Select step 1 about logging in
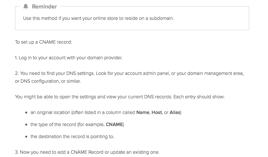Image resolution: width=268 pixels, height=157 pixels. [x=68, y=58]
